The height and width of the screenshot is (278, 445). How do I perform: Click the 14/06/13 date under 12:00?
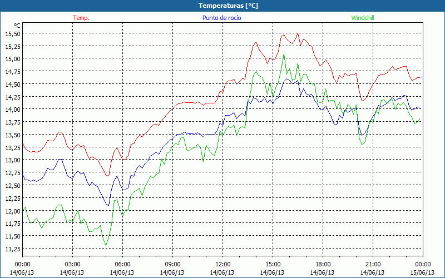click(222, 272)
